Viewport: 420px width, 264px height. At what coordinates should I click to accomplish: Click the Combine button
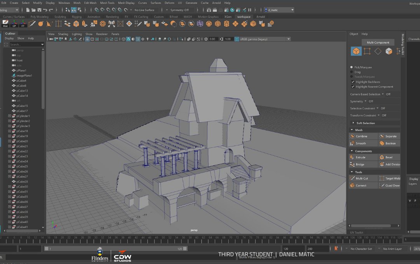[364, 136]
